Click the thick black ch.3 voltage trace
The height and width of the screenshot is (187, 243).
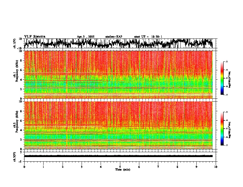tap(118, 156)
